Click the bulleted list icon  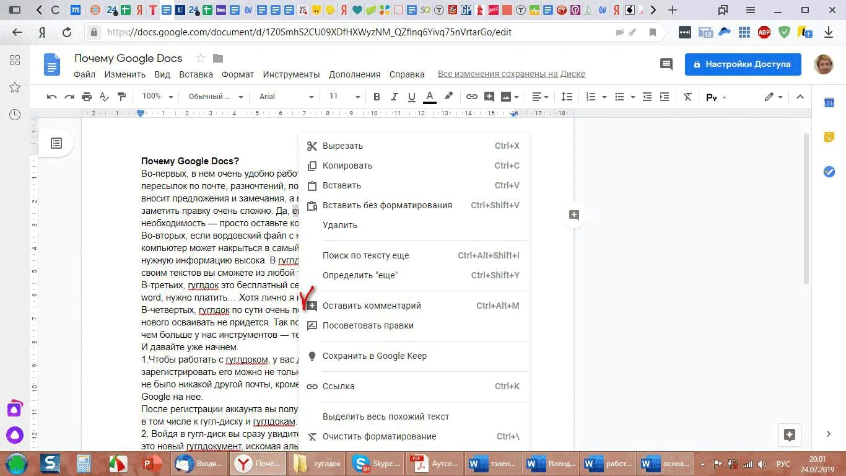tap(619, 97)
